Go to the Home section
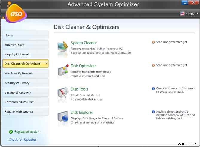 pos(25,35)
